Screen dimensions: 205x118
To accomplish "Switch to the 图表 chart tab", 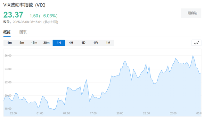I will [x=23, y=32].
